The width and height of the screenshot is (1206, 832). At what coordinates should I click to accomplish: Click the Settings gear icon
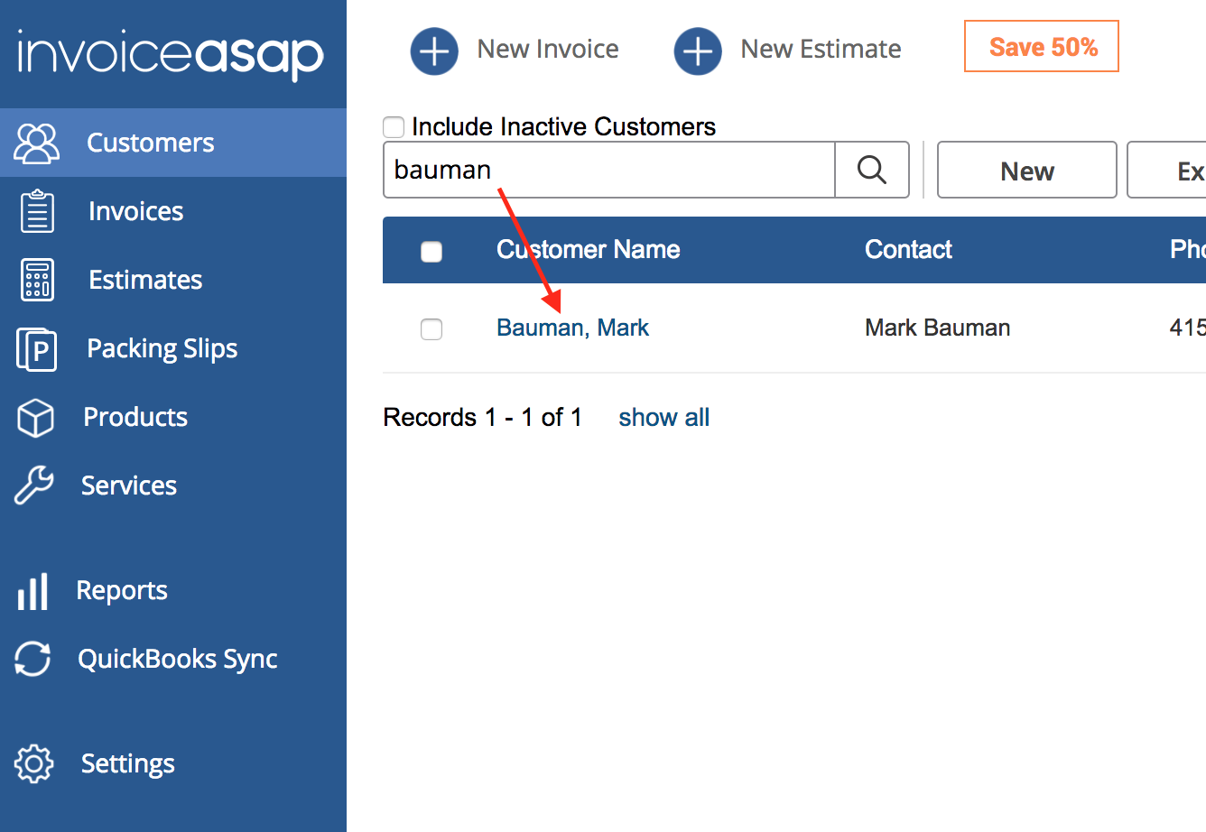point(34,763)
